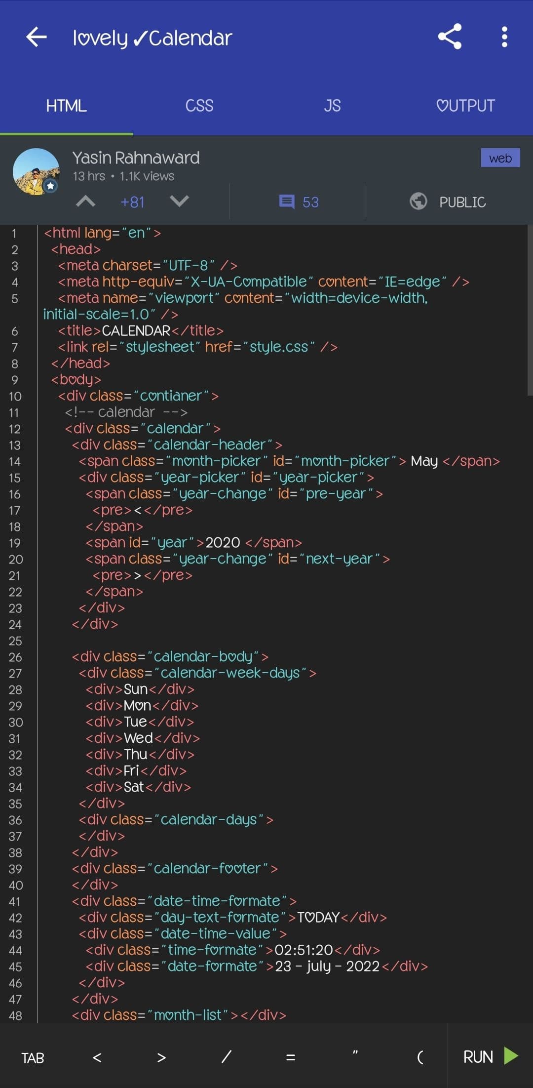Place cursor on the CALENDAR title line

(x=136, y=330)
